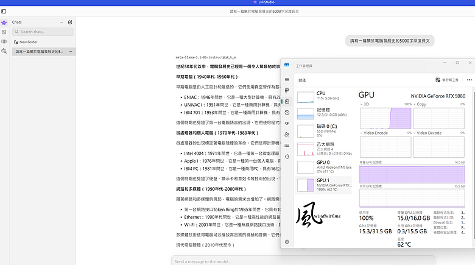
Task: Select 記憶體 memory in performance list
Action: 323,113
